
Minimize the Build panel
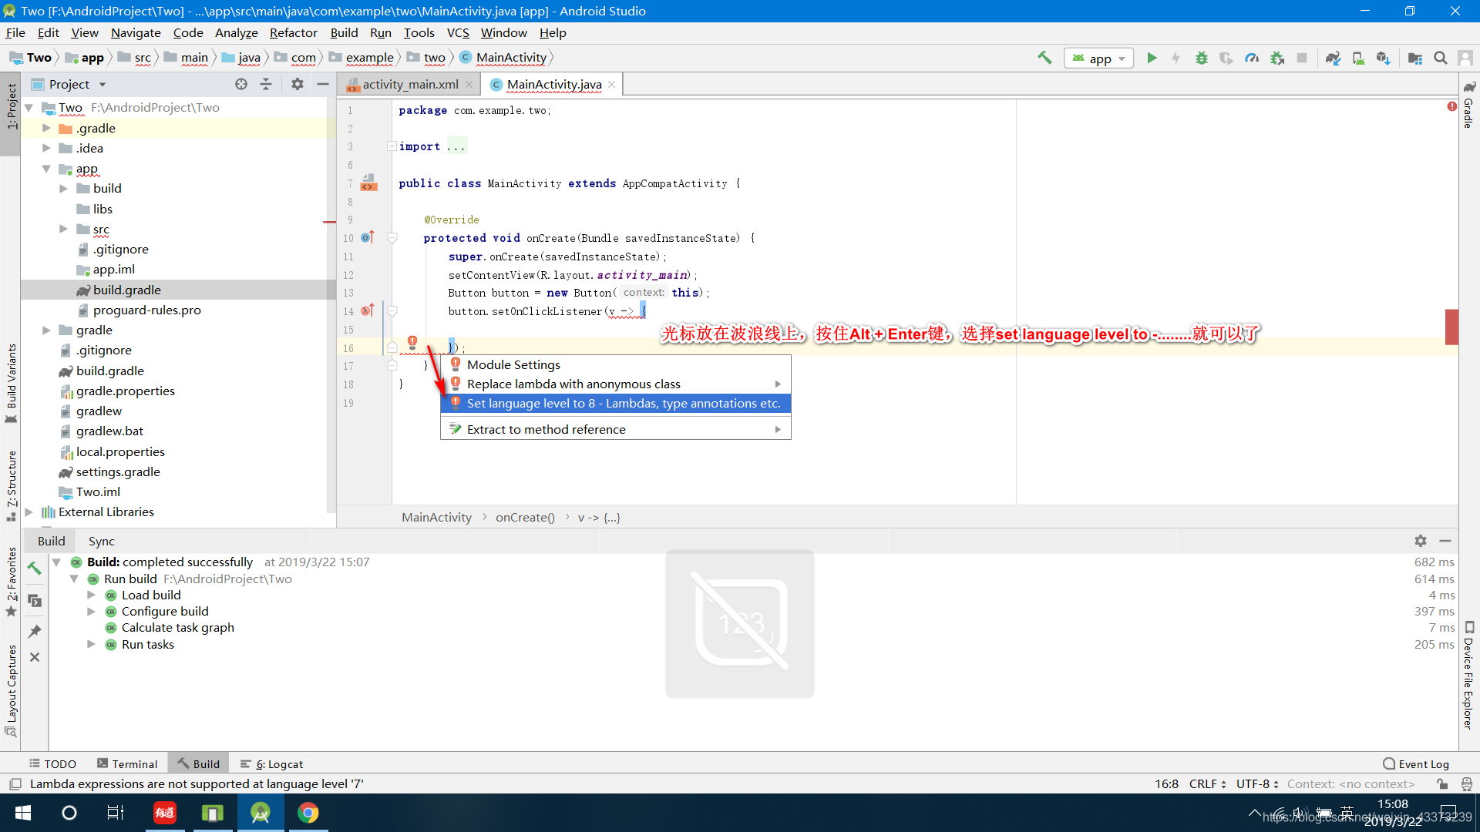coord(1445,541)
